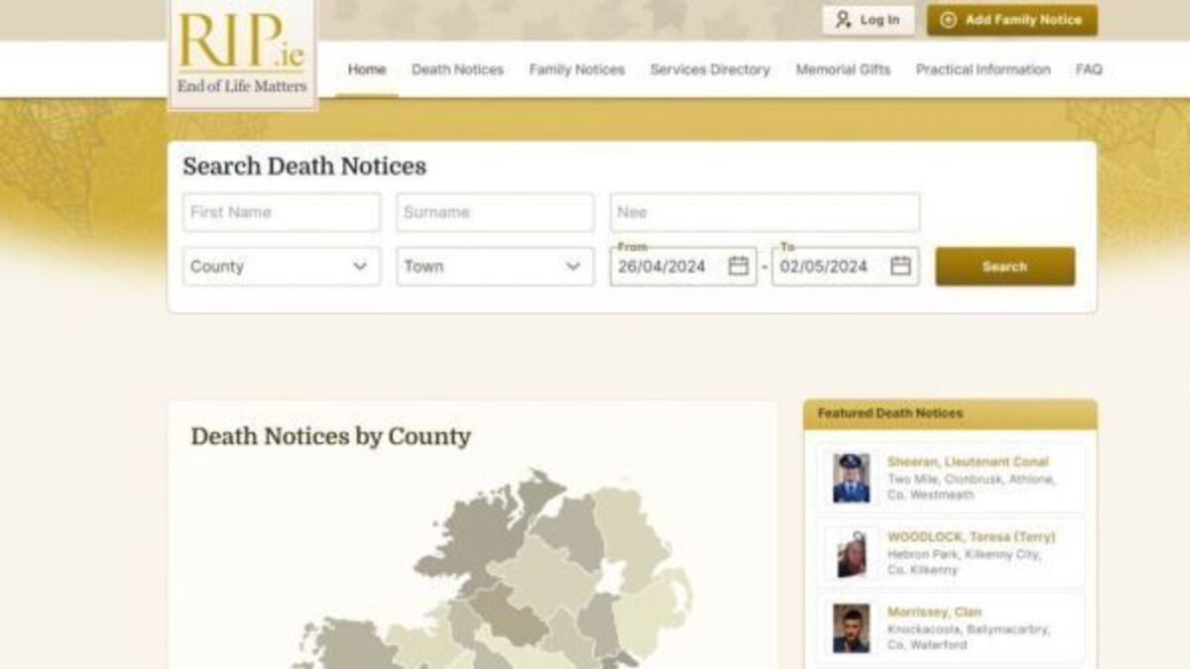
Task: Open Sheeran, Lieutenant Conal photo thumbnail
Action: 851,478
